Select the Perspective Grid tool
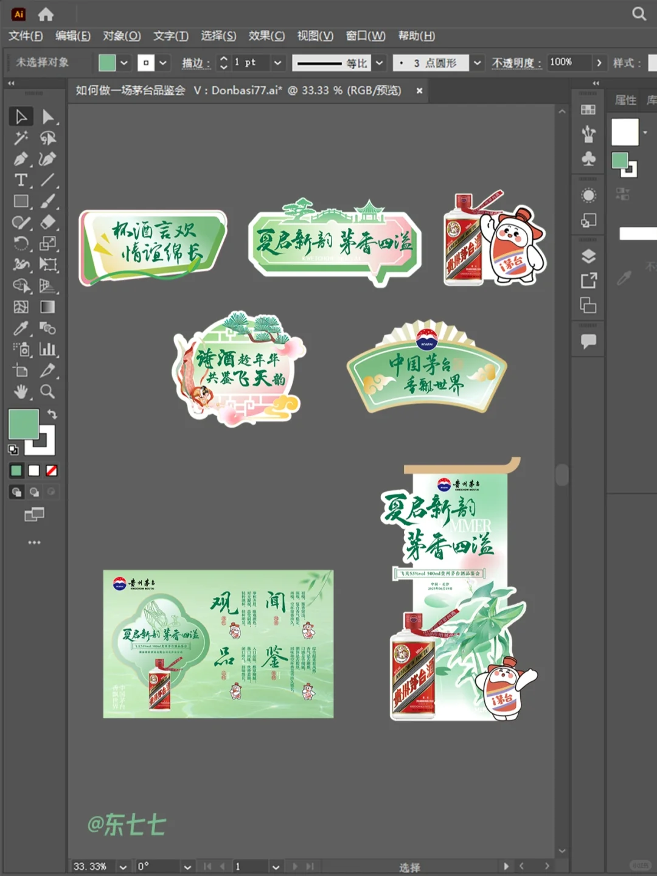Image resolution: width=657 pixels, height=876 pixels. pos(47,286)
